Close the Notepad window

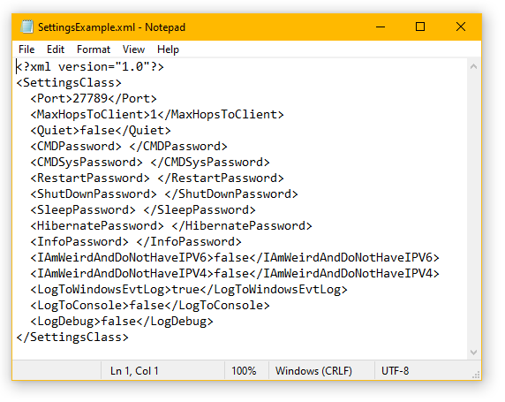tap(461, 27)
